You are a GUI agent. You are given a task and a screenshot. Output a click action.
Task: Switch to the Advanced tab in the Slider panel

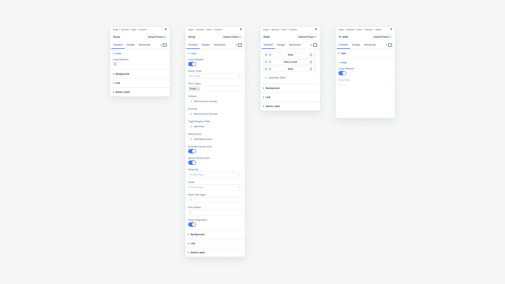point(295,45)
